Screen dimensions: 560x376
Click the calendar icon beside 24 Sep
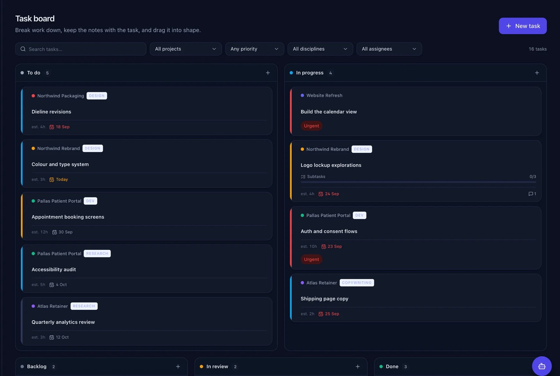321,194
